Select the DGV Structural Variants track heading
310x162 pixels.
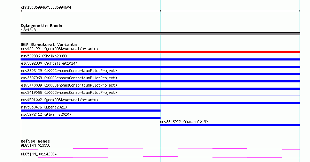click(49, 44)
